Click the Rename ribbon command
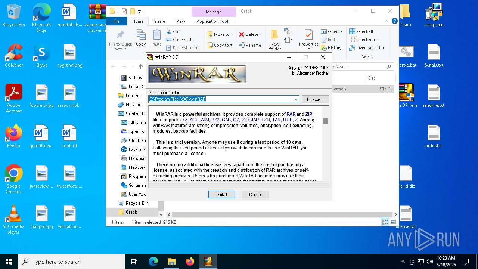 point(250,45)
